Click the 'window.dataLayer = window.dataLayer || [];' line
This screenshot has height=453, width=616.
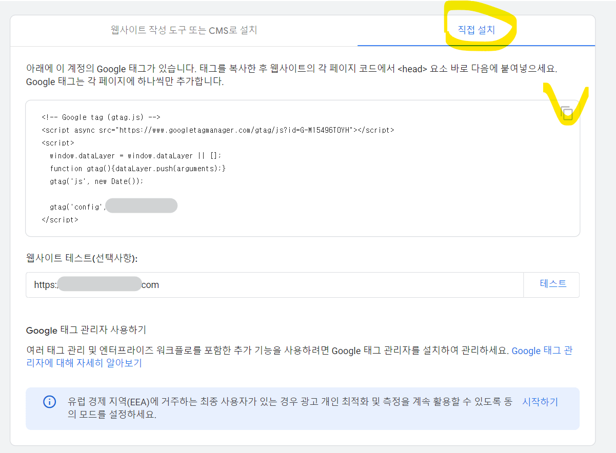coord(135,156)
